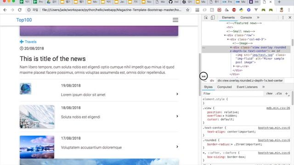Click the headline This is title of the news
Screen dimensions: 294x165
(53, 59)
